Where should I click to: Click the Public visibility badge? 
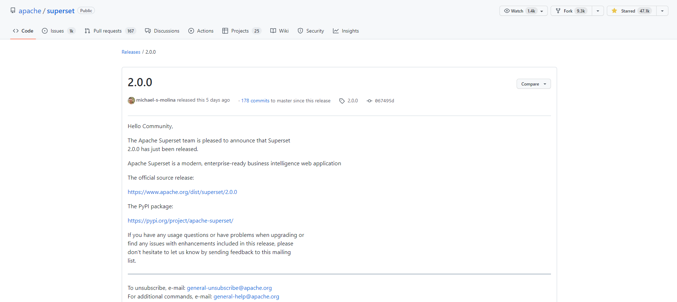(86, 11)
